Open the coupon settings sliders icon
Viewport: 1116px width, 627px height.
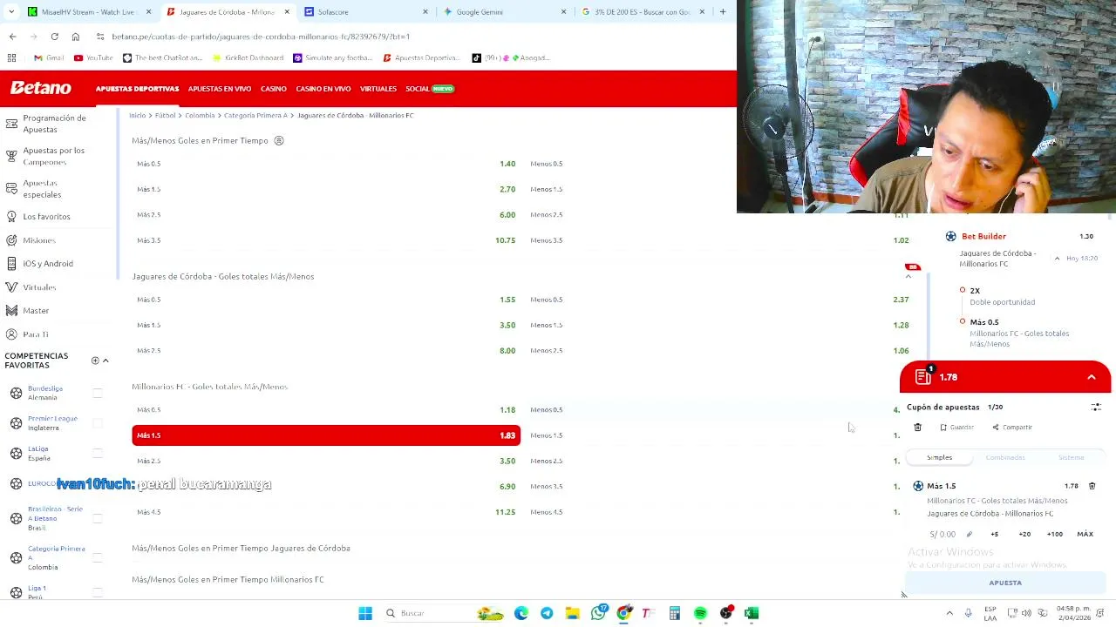coord(1096,407)
